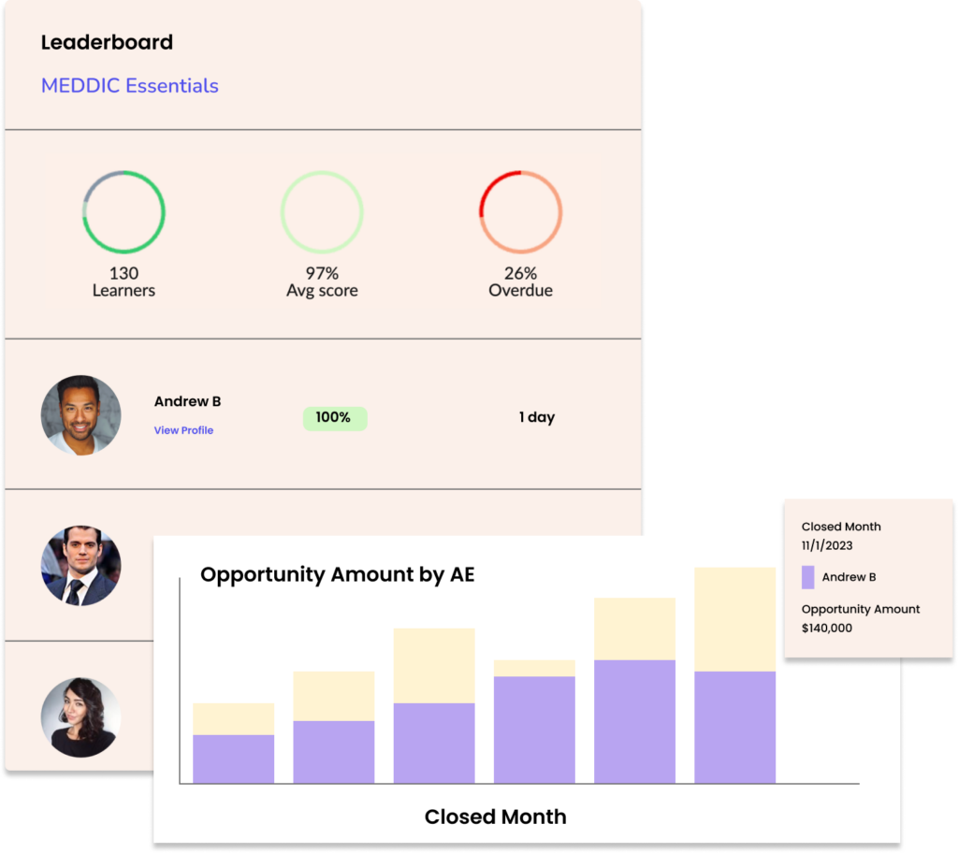
Task: Click the Andrew B name text in the leaderboard
Action: [187, 401]
